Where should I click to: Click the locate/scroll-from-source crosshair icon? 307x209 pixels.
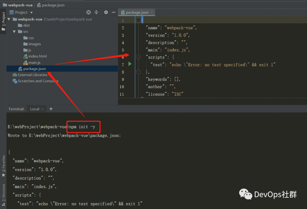coord(88,12)
